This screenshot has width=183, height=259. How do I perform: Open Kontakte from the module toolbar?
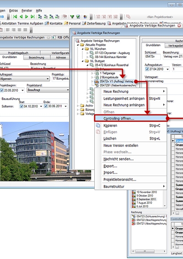point(54,23)
